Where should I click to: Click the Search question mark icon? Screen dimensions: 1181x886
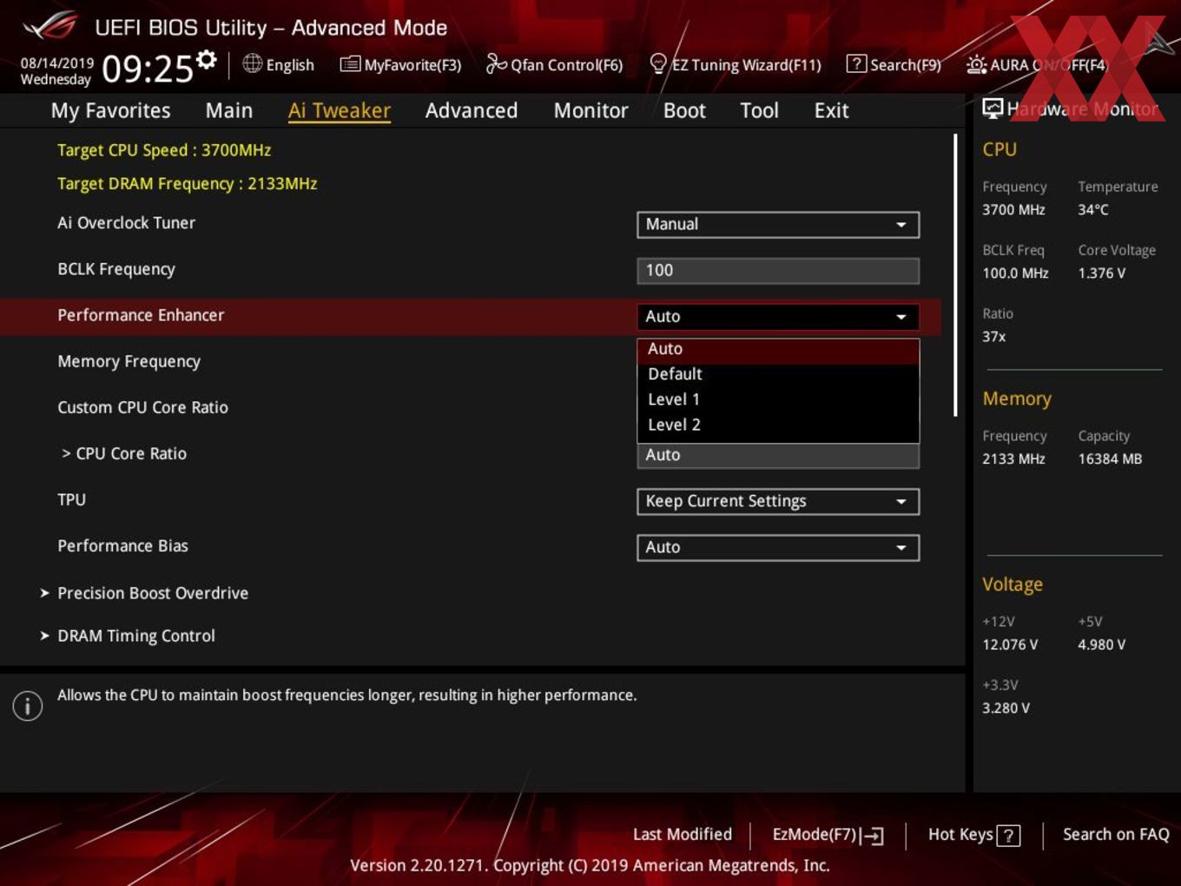[855, 63]
